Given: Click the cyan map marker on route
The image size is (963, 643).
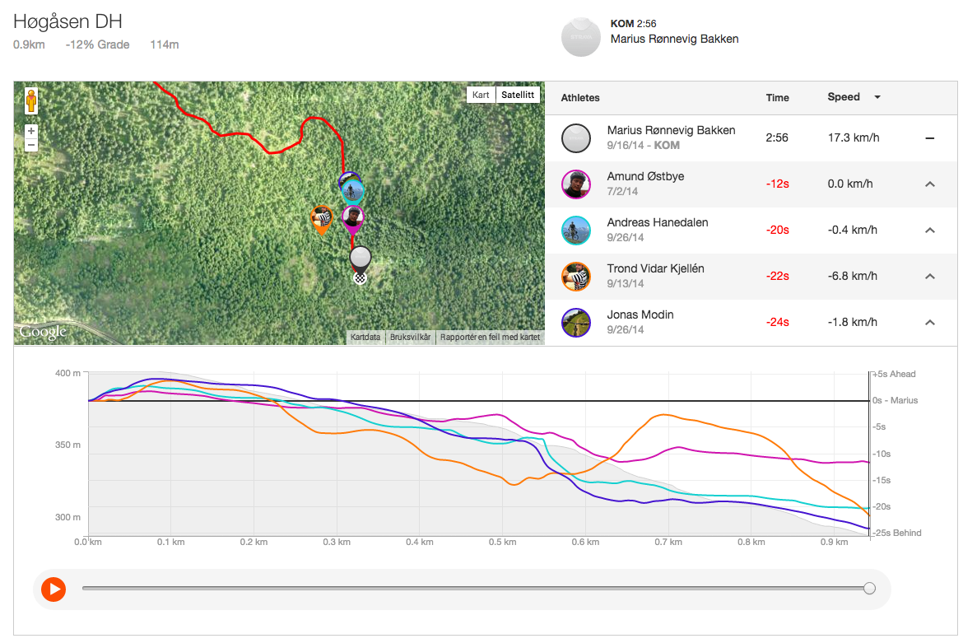Looking at the screenshot, I should pos(352,192).
